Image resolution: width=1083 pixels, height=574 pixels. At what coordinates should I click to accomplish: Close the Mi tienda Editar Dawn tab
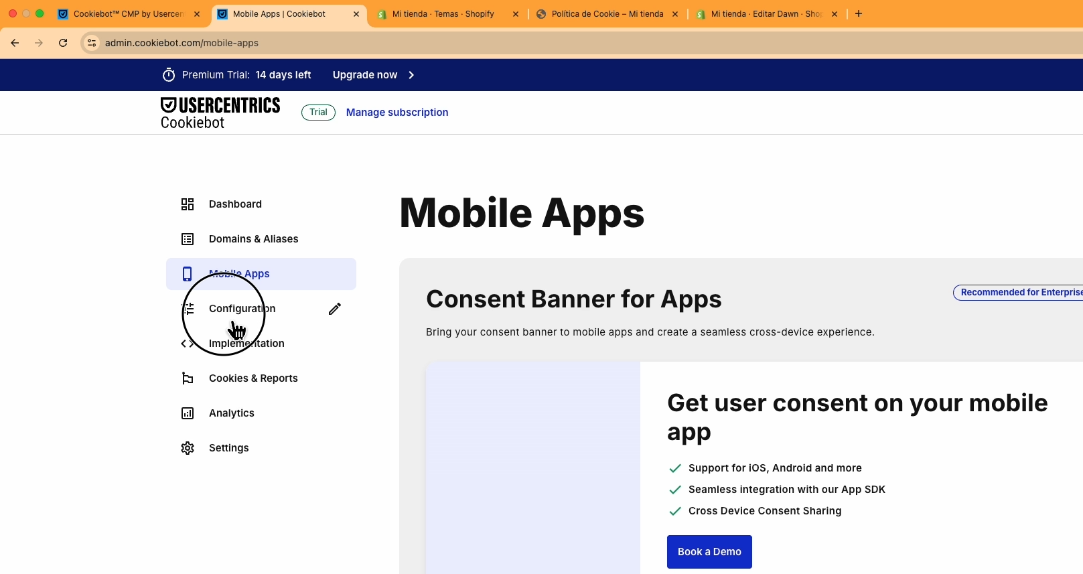(x=835, y=14)
